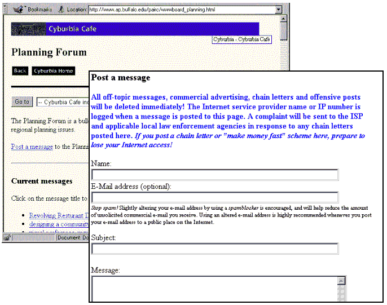Click the Back button on the Planning Forum page
Viewport: 387px width, 305px height.
click(x=20, y=71)
